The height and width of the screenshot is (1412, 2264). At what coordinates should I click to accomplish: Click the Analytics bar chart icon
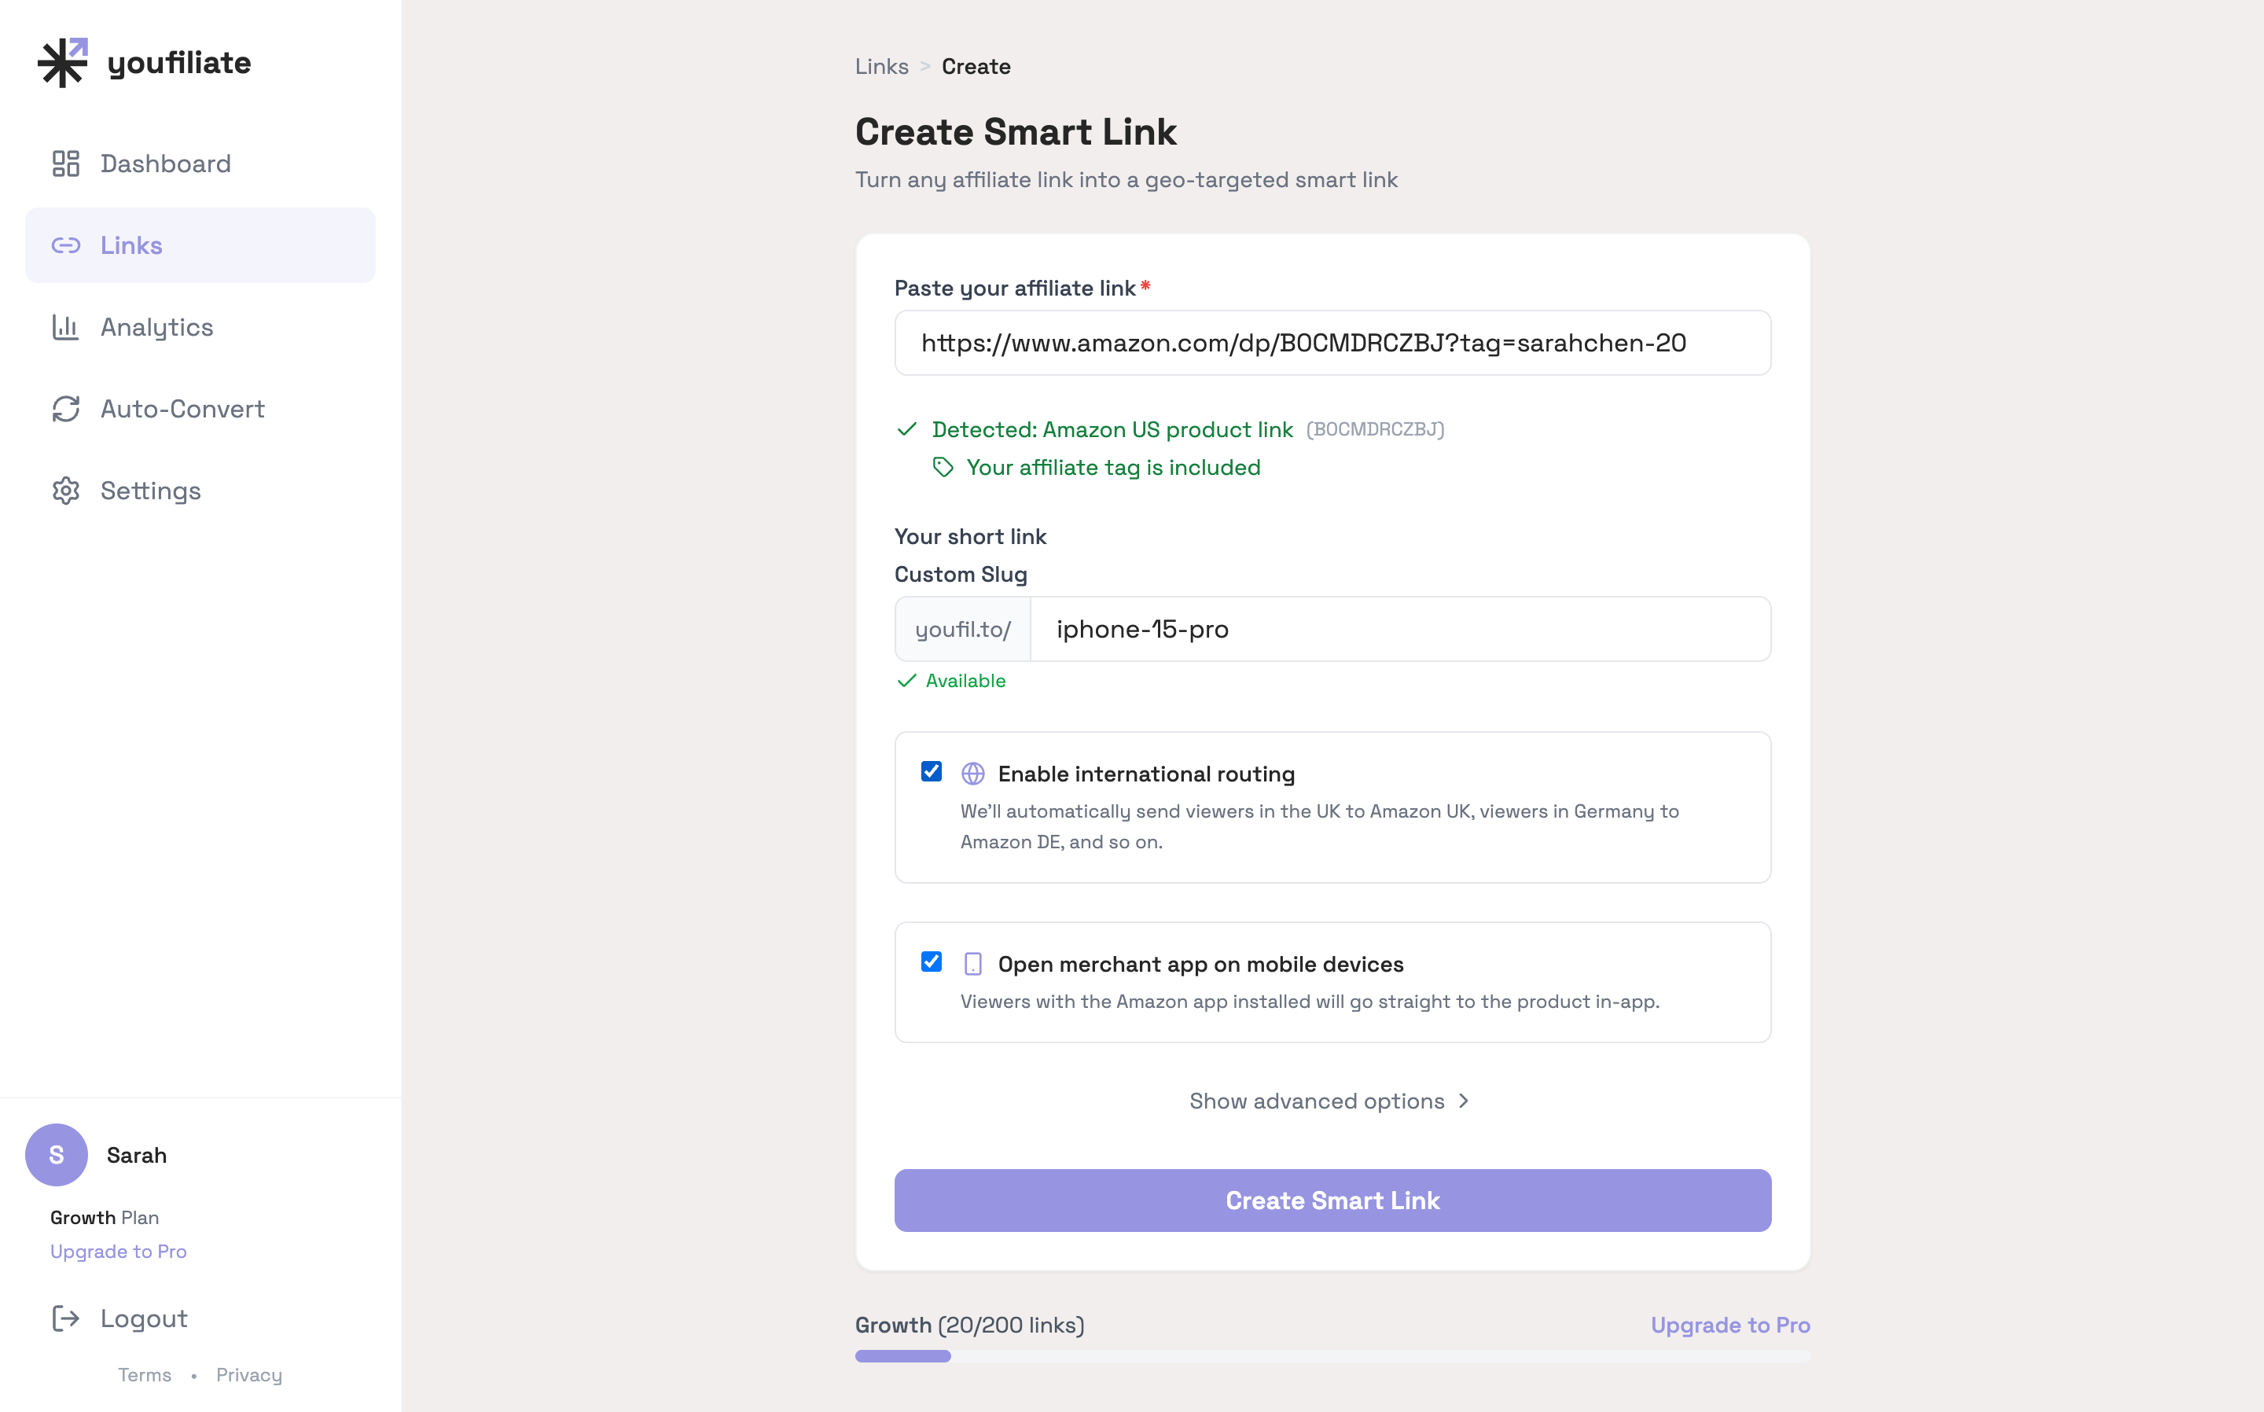tap(65, 327)
